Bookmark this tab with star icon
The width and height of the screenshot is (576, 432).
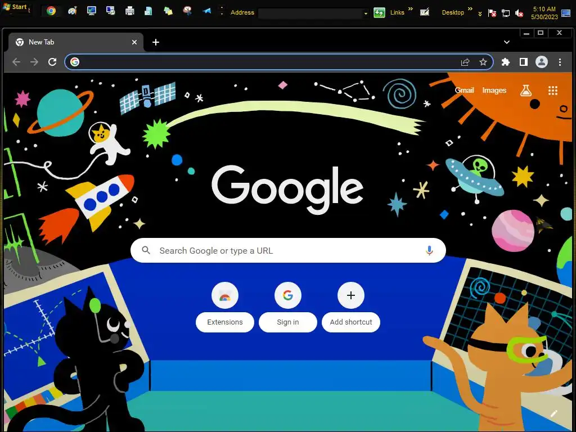pyautogui.click(x=483, y=62)
